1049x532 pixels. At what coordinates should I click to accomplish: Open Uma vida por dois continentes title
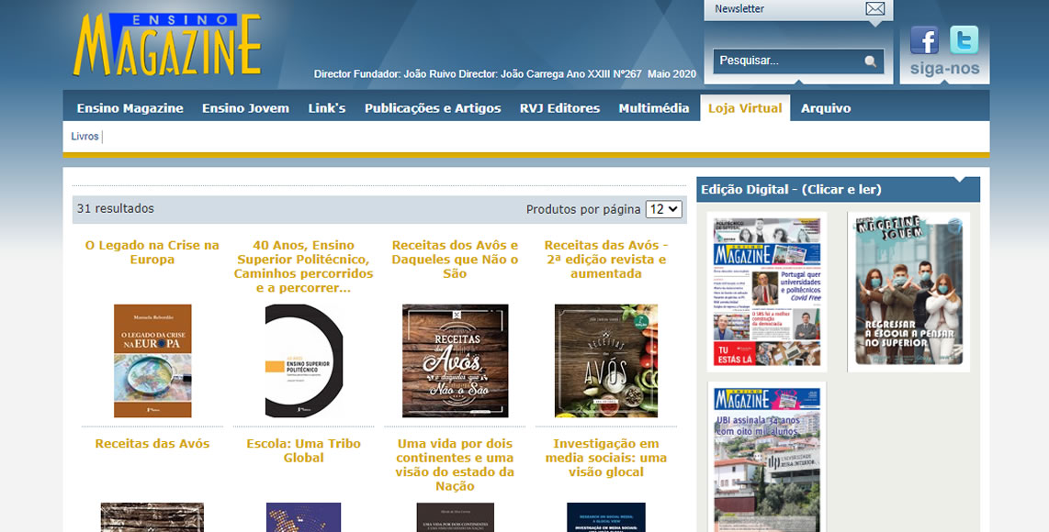tap(455, 464)
